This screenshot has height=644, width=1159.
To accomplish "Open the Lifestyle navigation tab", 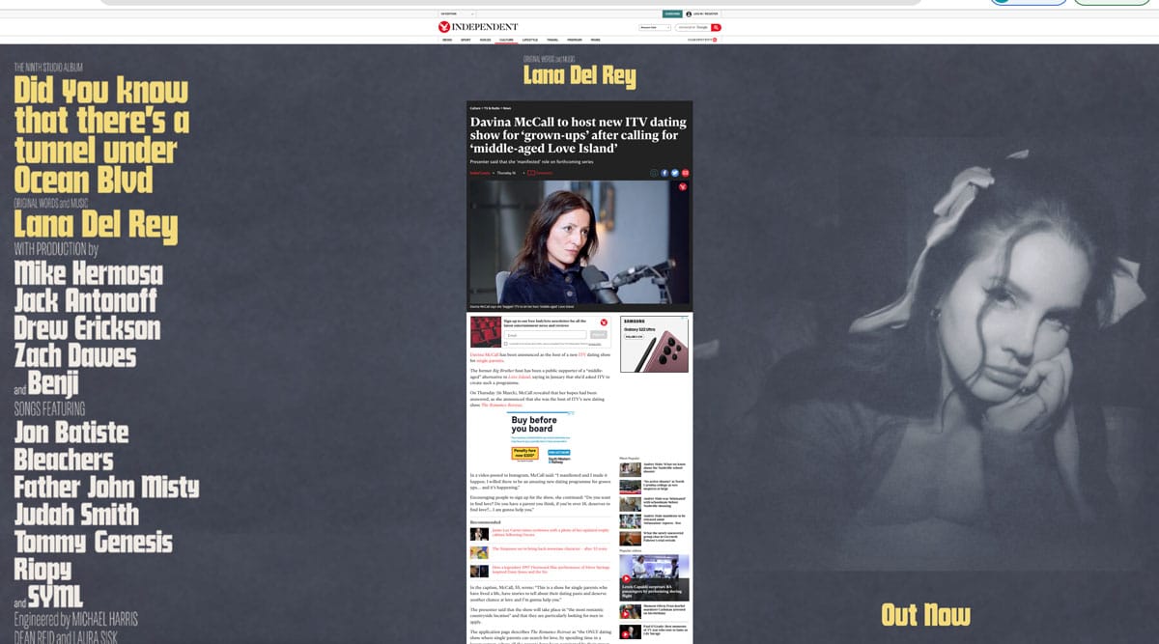I will coord(530,40).
